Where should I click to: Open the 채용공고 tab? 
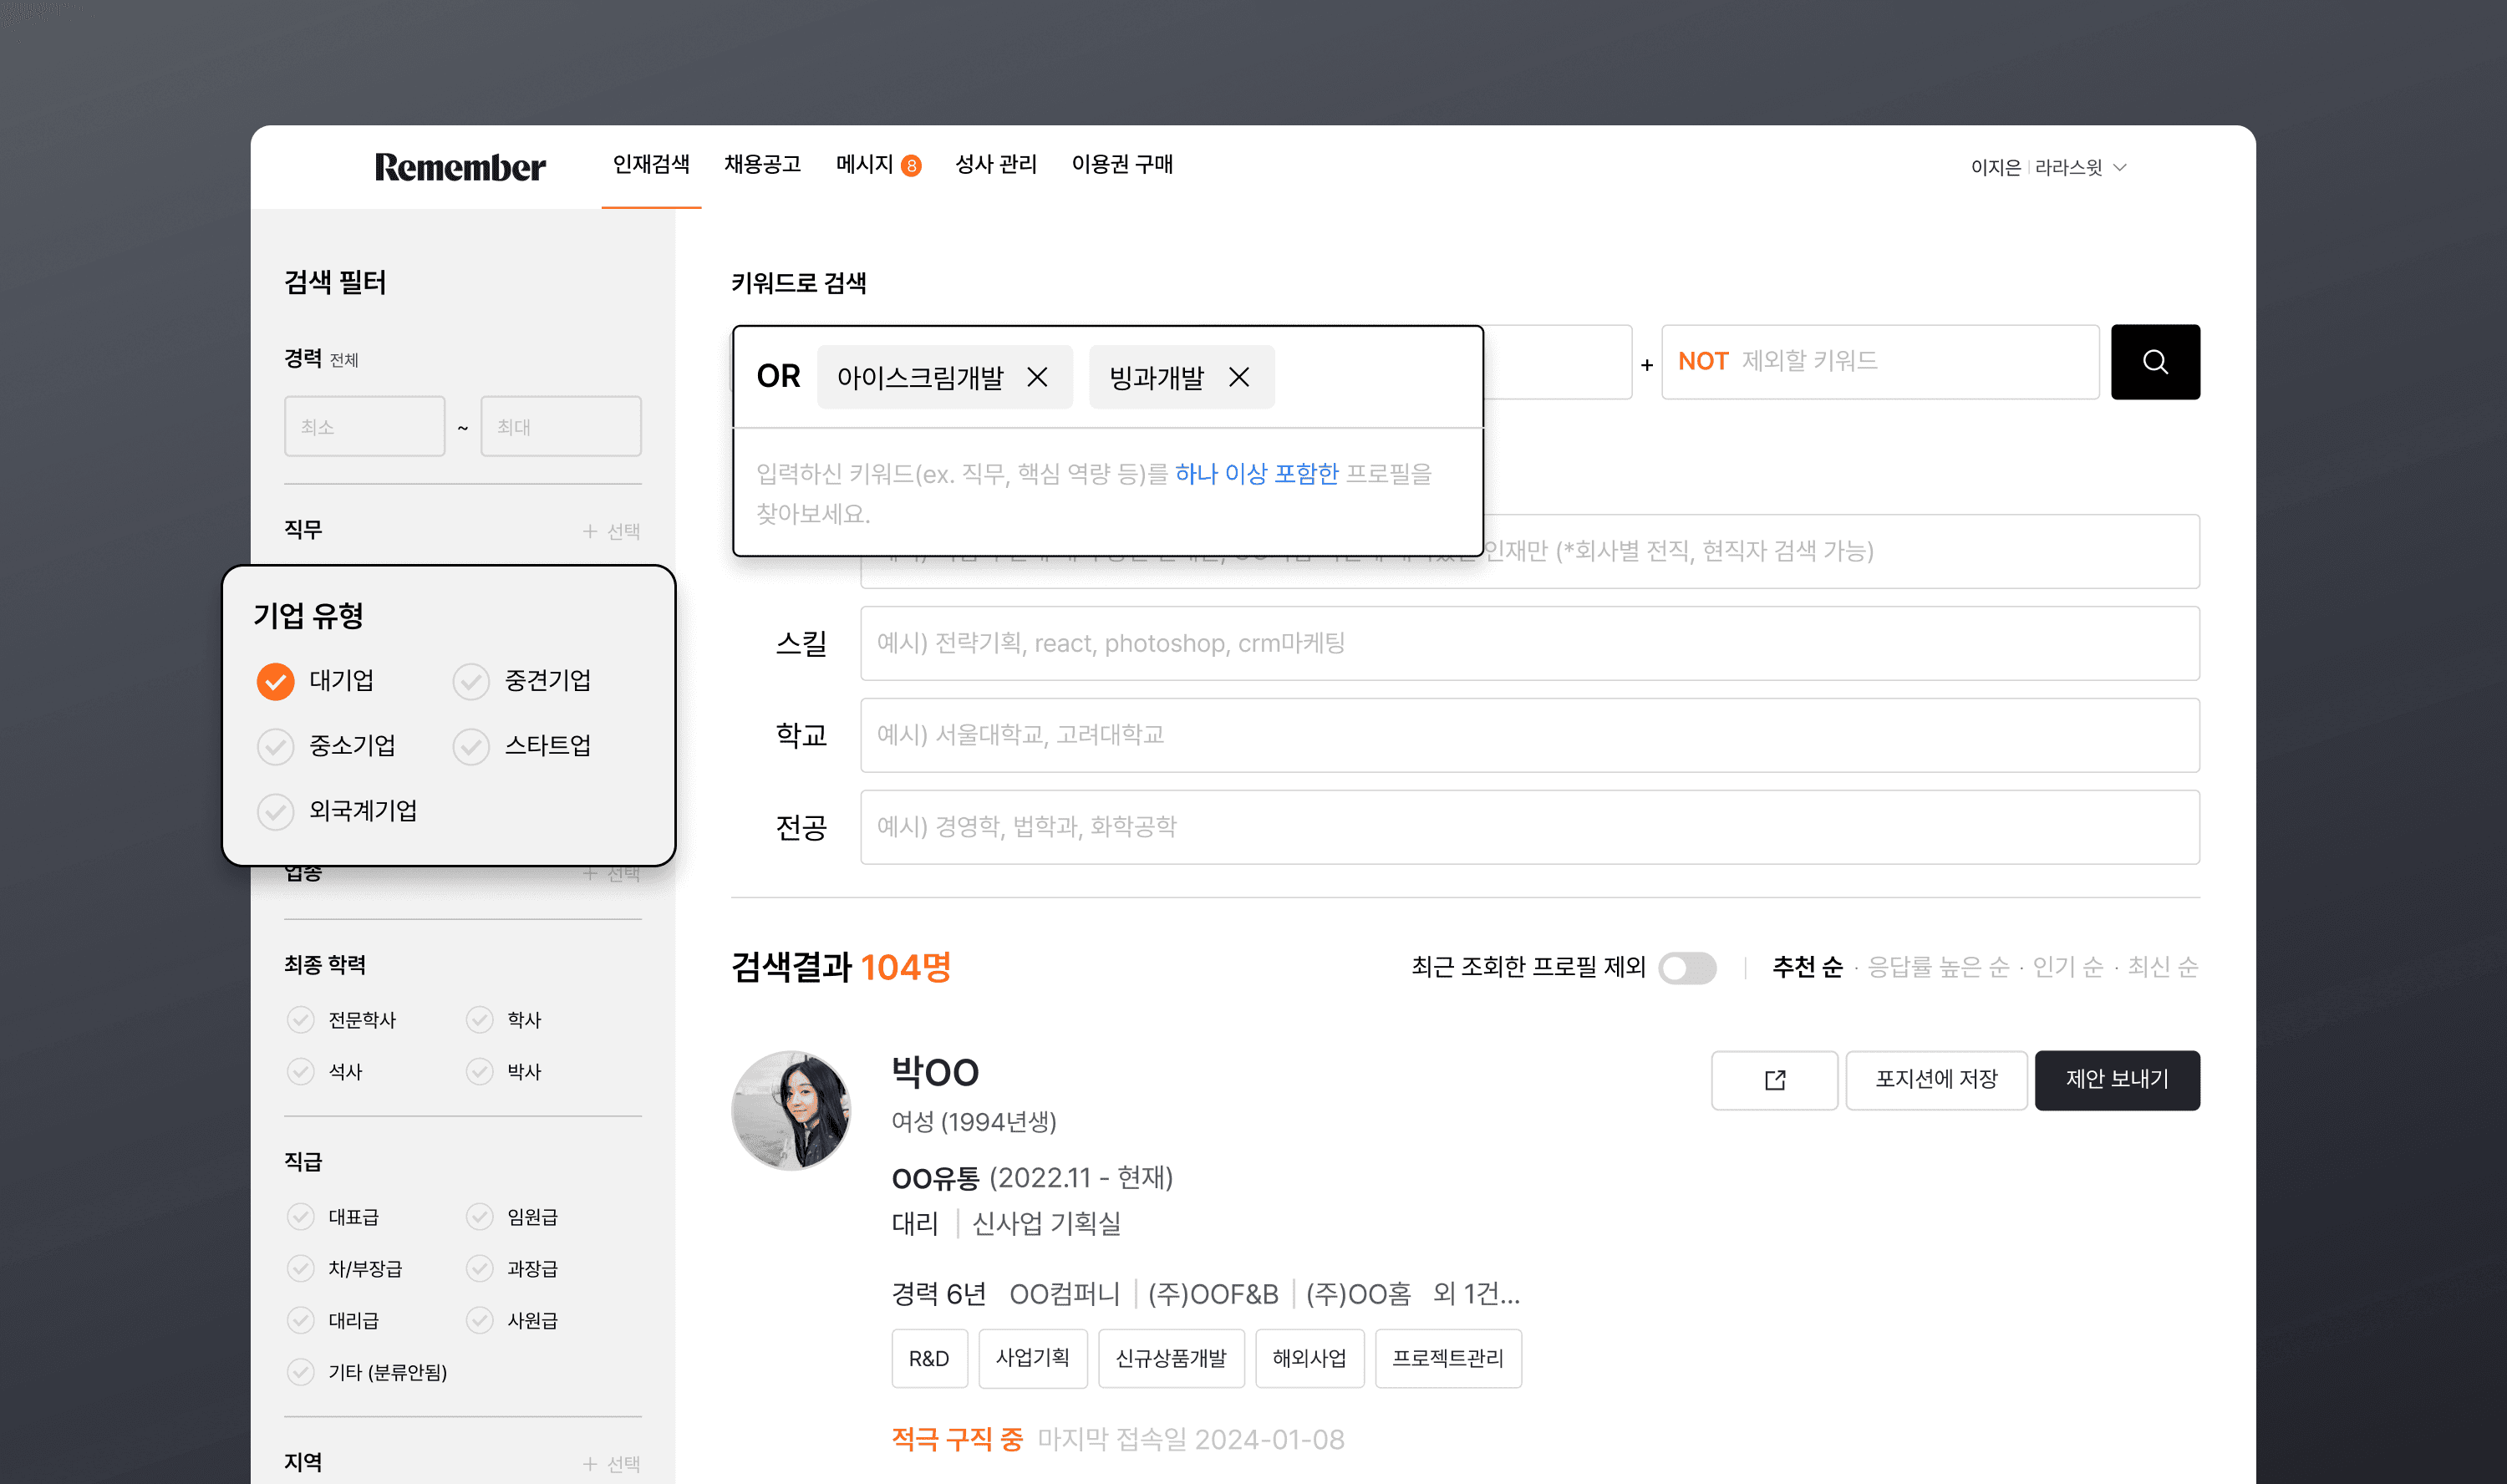click(762, 164)
